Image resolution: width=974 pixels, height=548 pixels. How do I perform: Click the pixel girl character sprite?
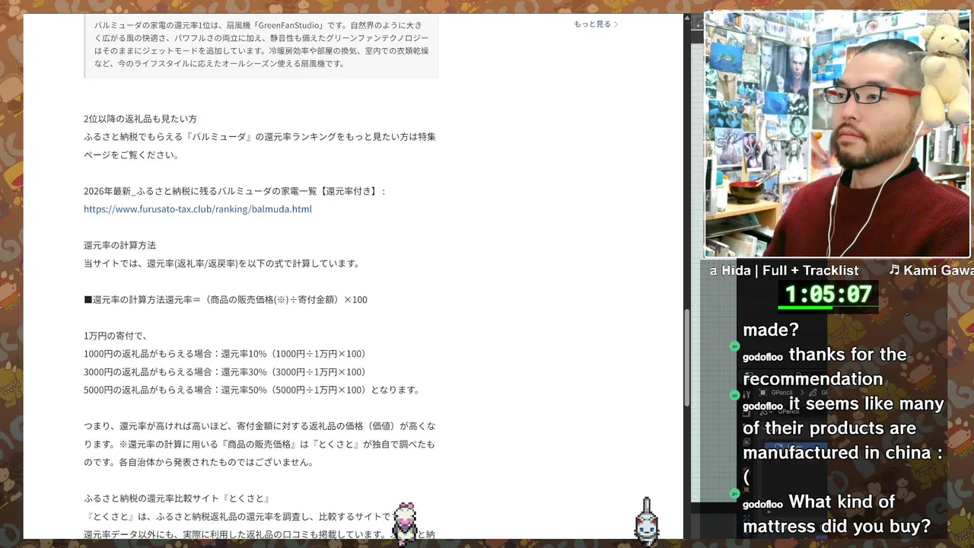[404, 522]
